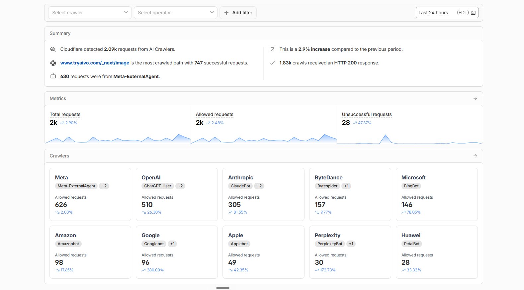Click the 305 allowed requests value
The height and width of the screenshot is (290, 524).
(x=234, y=205)
